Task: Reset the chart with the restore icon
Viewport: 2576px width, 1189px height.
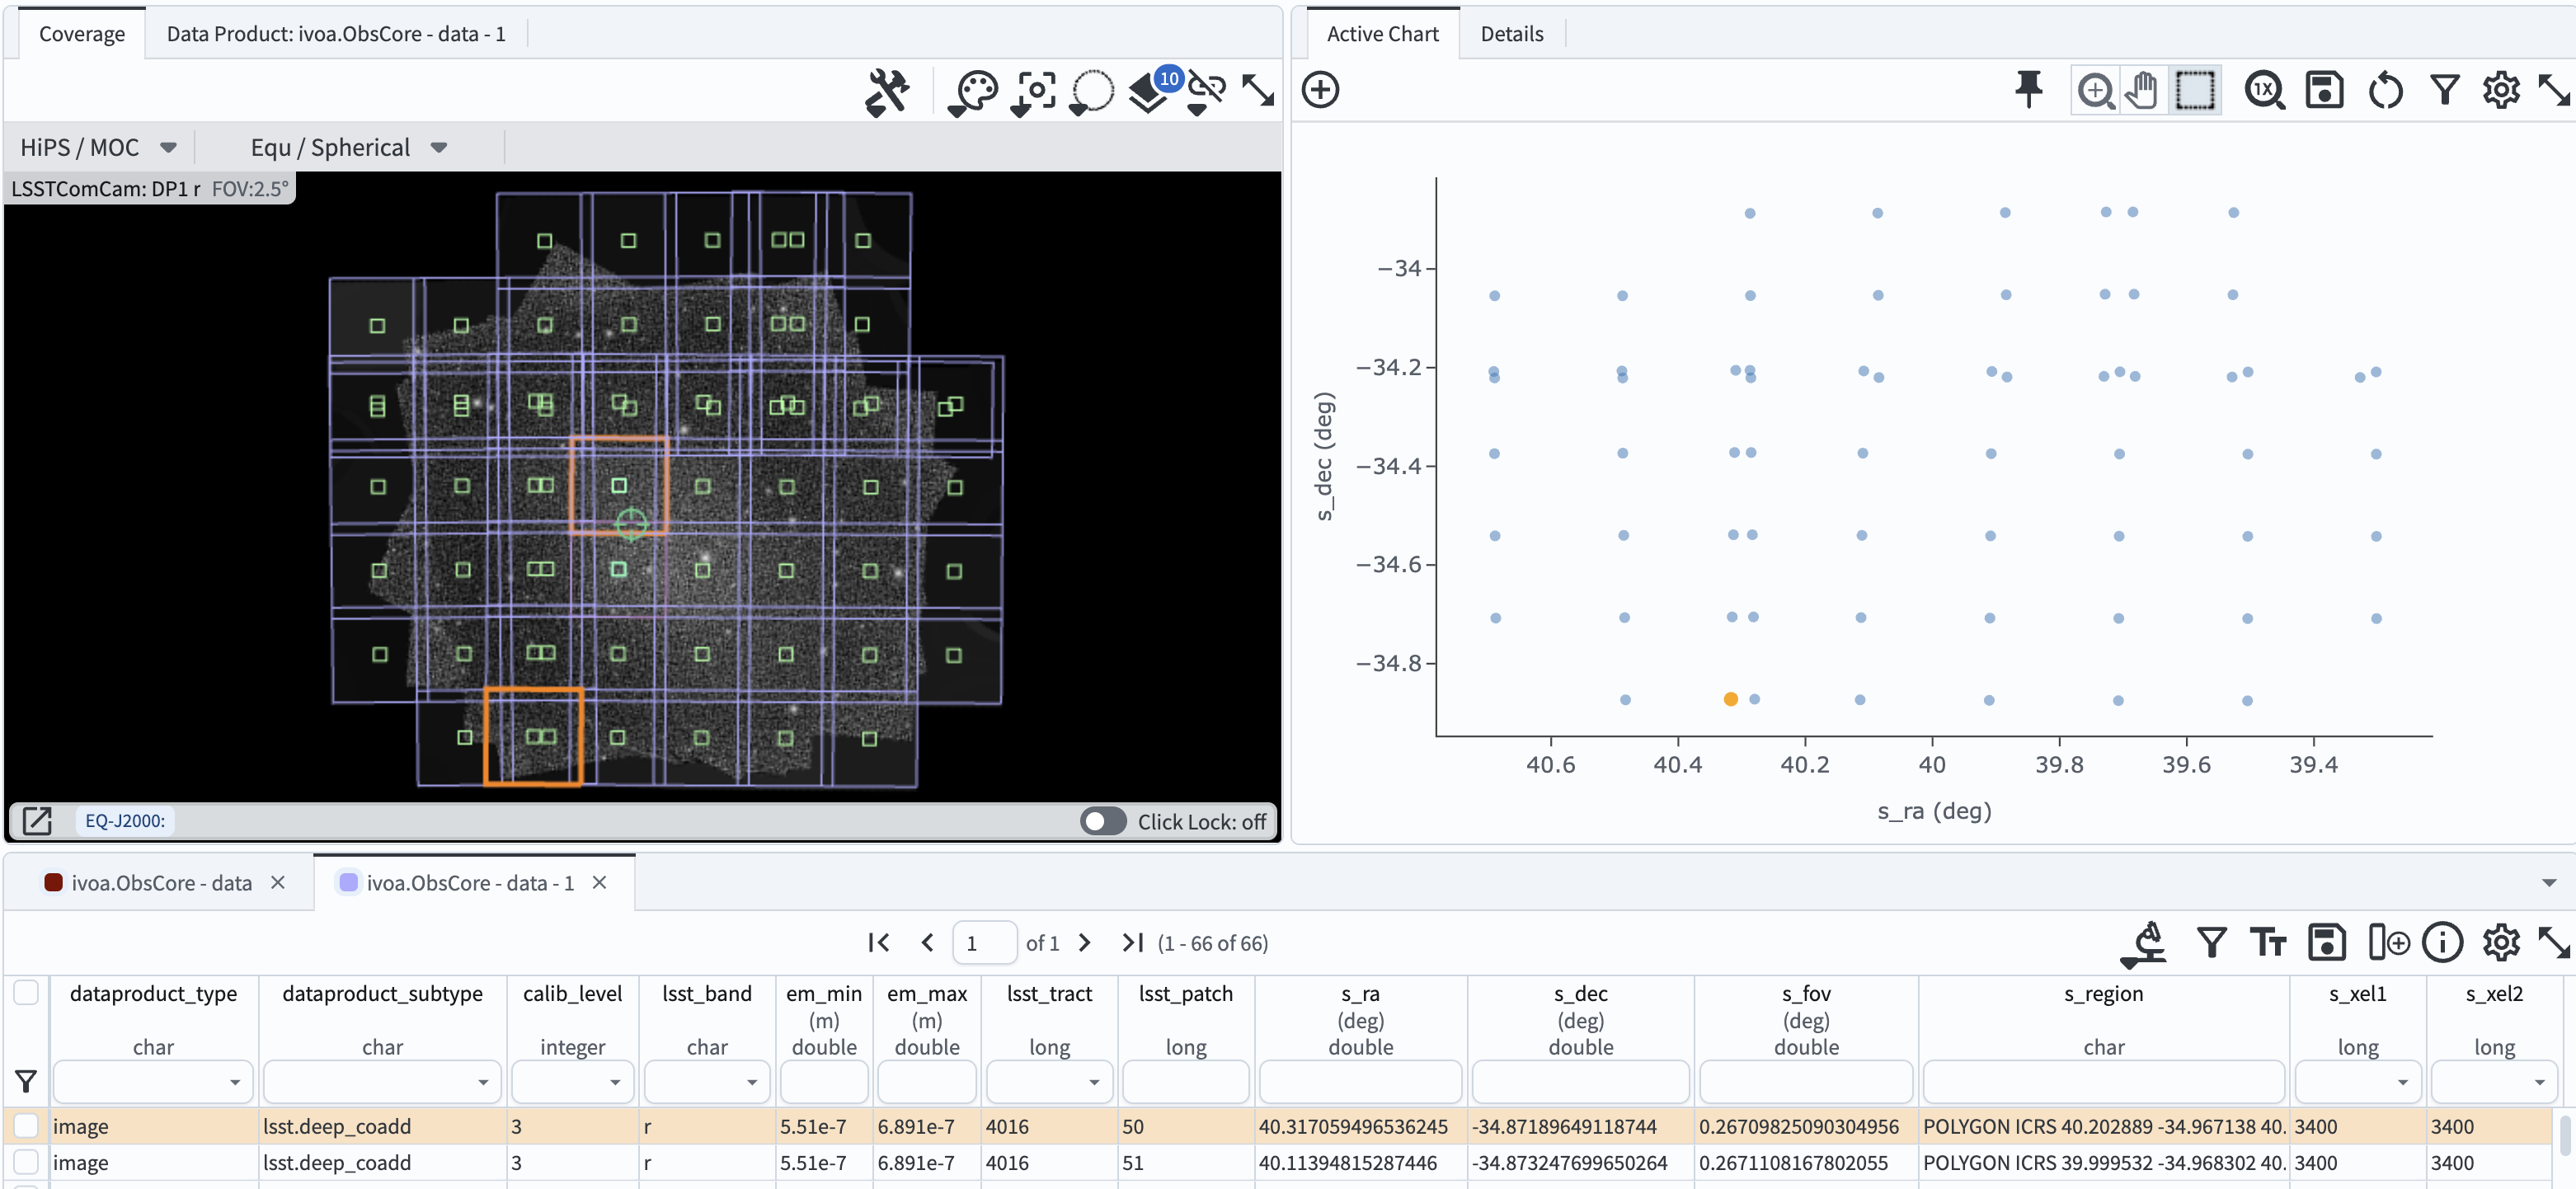Action: [2386, 91]
